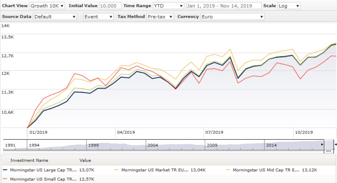Open the Source Data Default dropdown
This screenshot has width=337, height=183.
click(55, 17)
